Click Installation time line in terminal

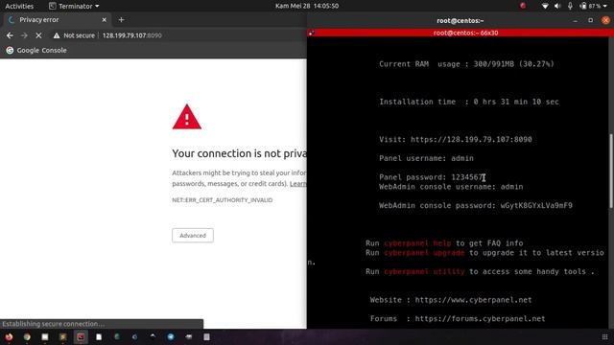click(x=469, y=102)
